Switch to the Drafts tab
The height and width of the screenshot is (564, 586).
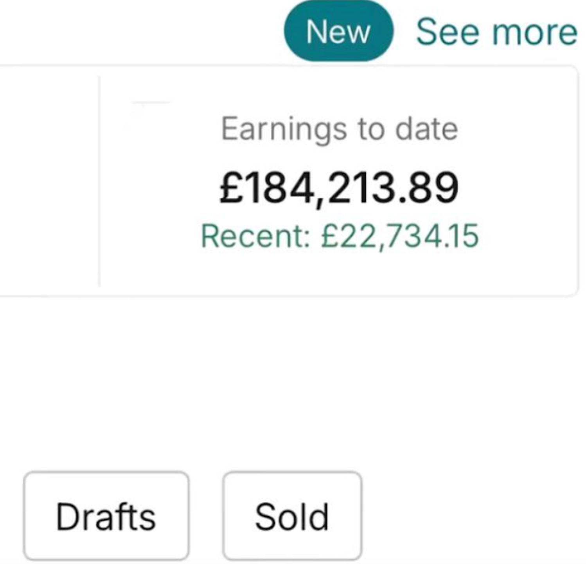(106, 516)
